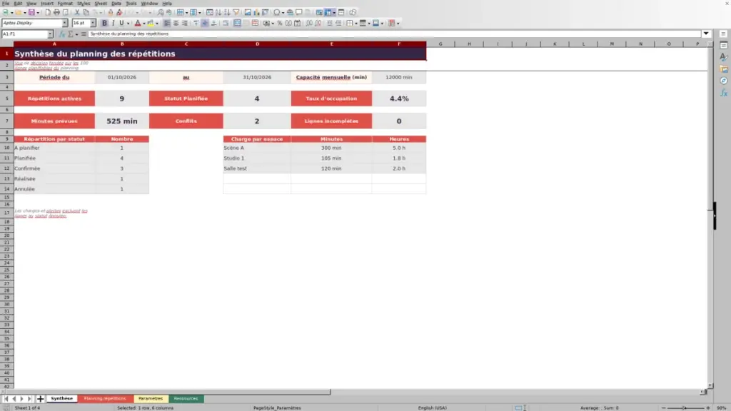Open the sidebar Functions panel
The image size is (731, 411).
pos(724,93)
